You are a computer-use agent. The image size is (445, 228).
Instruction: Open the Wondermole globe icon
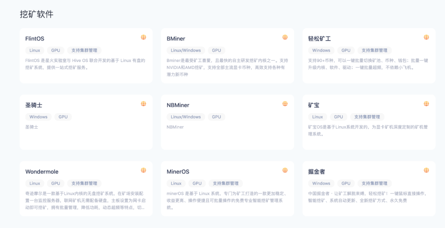[143, 170]
